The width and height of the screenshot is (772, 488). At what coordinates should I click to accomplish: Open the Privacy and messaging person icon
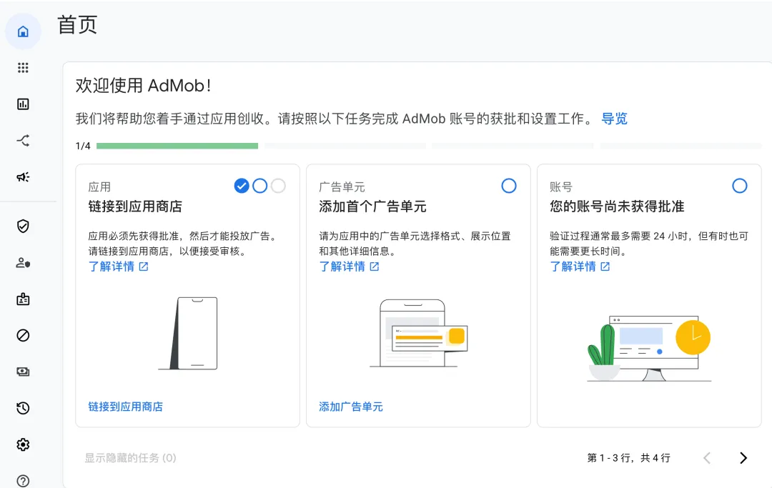tap(23, 263)
